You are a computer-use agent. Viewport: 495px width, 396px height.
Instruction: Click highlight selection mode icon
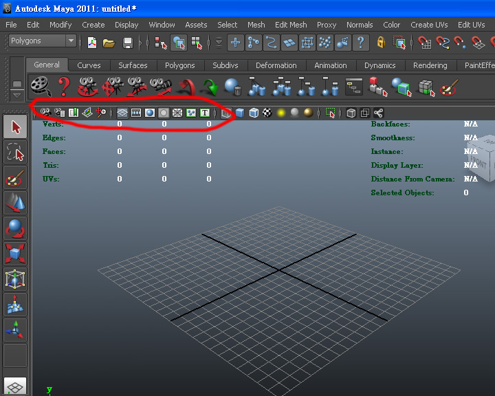point(399,43)
